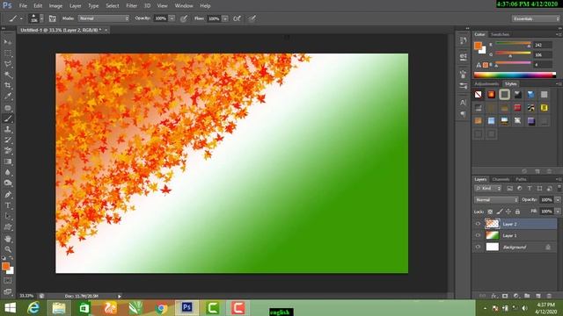Viewport: 563px width, 316px height.
Task: Select the Zoom tool
Action: click(8, 249)
